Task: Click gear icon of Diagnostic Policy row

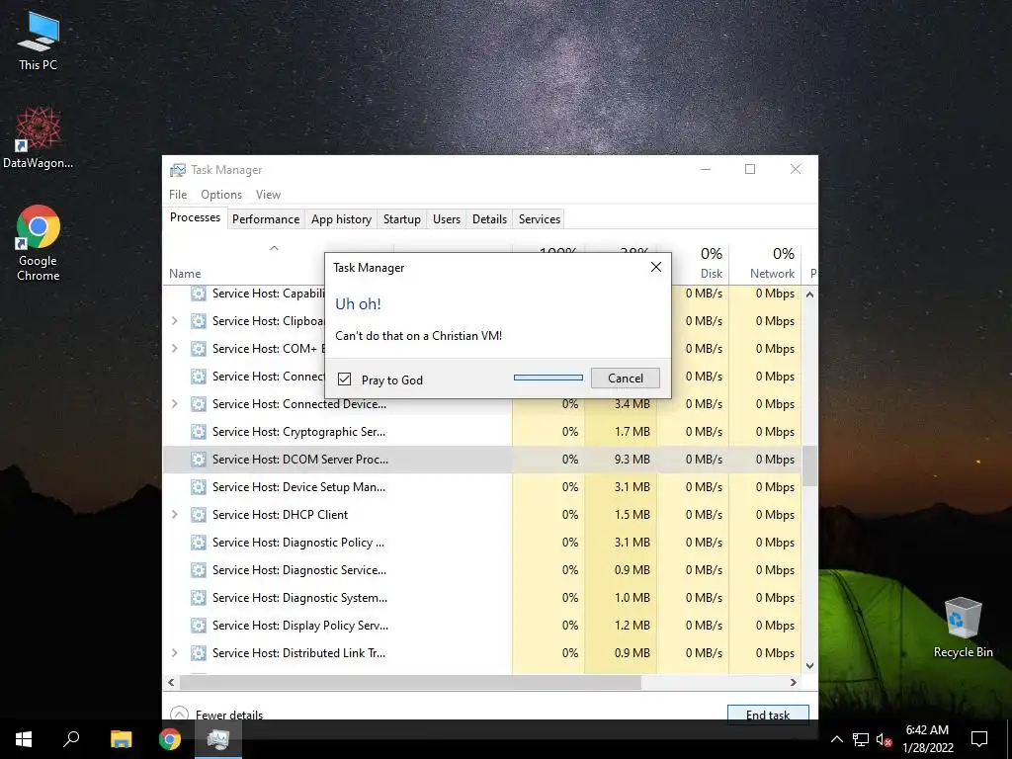Action: click(198, 543)
